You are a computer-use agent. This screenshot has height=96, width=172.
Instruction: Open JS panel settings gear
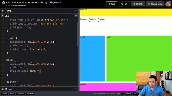point(2,89)
